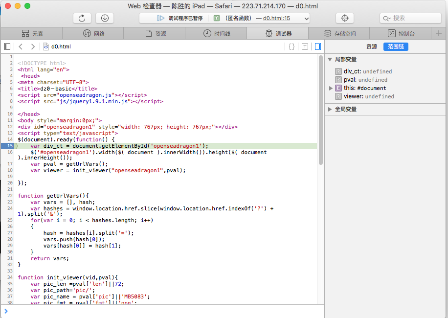
Task: Toggle the right details sidebar
Action: [x=318, y=46]
